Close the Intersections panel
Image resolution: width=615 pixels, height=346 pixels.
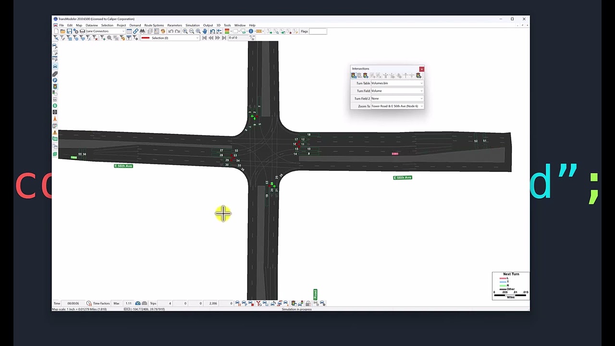(x=422, y=69)
